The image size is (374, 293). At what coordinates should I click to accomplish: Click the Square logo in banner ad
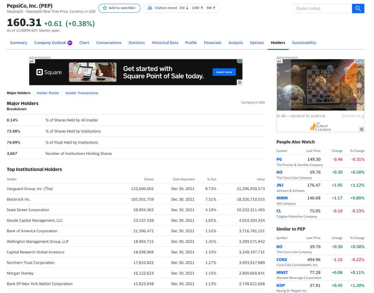click(x=49, y=72)
